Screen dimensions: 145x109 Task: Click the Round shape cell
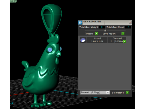pyautogui.click(x=97, y=38)
